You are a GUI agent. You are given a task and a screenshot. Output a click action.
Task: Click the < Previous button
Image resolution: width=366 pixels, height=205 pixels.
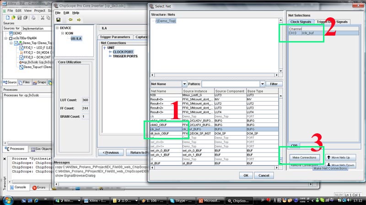point(111,152)
